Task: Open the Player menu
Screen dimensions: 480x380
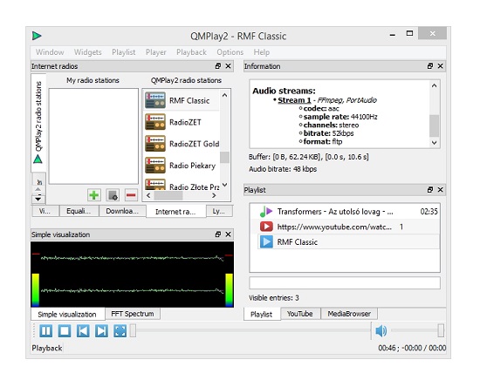Action: [x=156, y=52]
